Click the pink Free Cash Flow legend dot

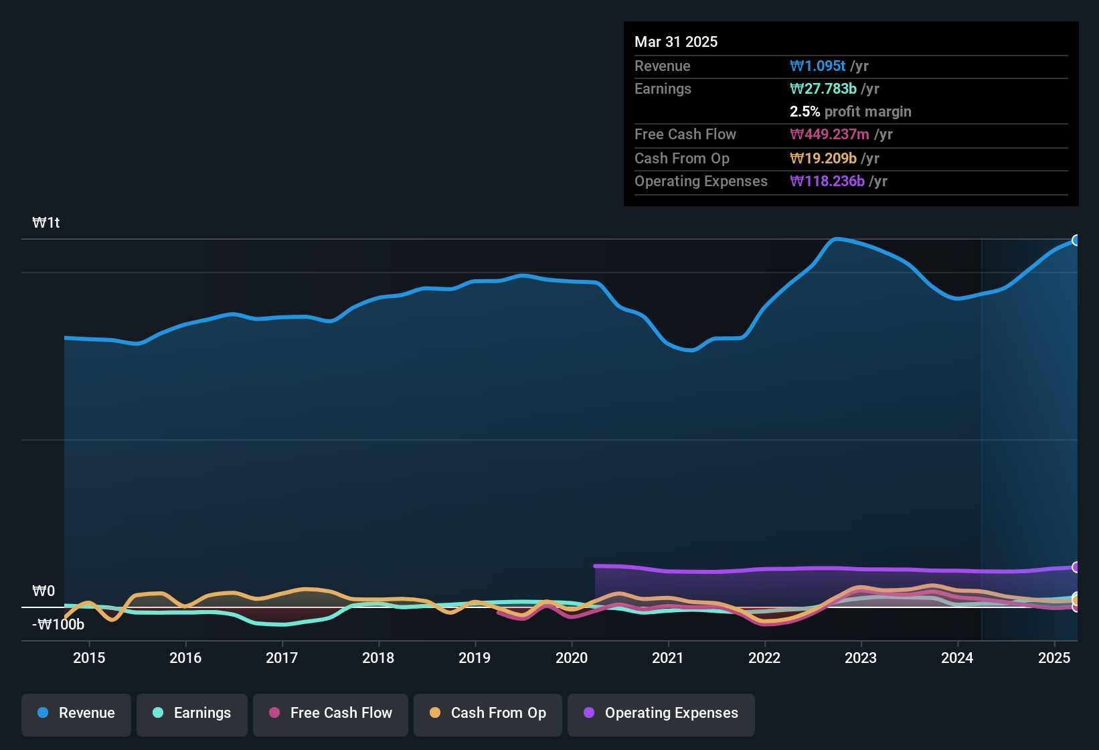pyautogui.click(x=274, y=713)
